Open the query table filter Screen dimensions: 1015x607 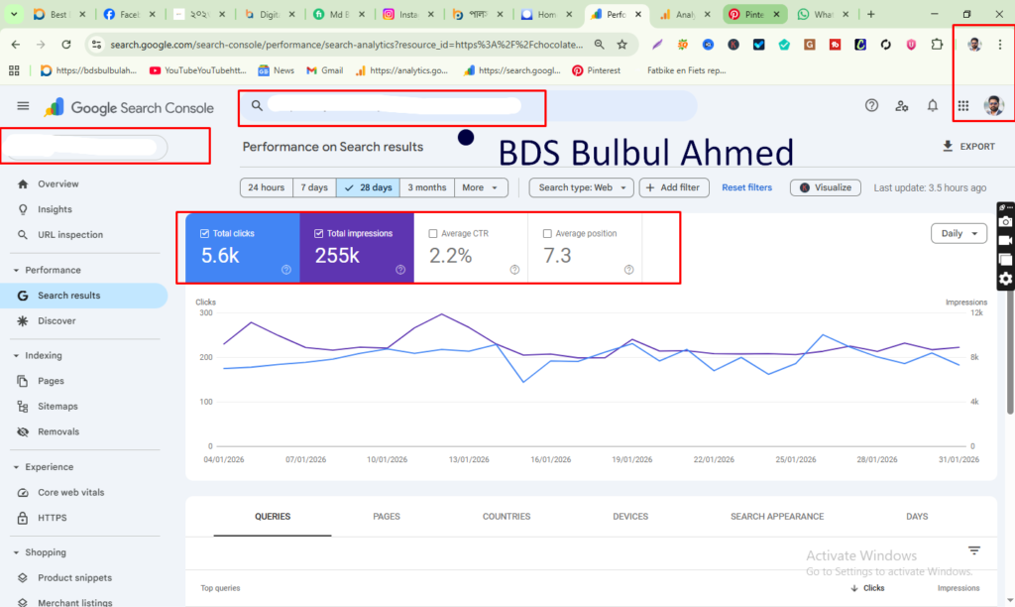(x=972, y=549)
